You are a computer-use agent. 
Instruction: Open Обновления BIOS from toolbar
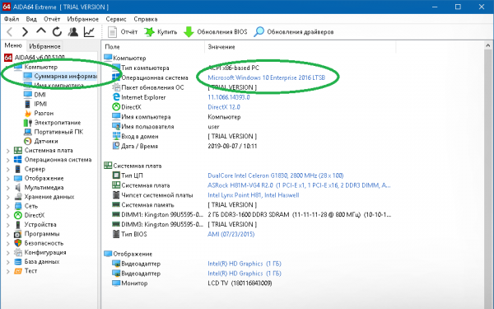tap(215, 32)
